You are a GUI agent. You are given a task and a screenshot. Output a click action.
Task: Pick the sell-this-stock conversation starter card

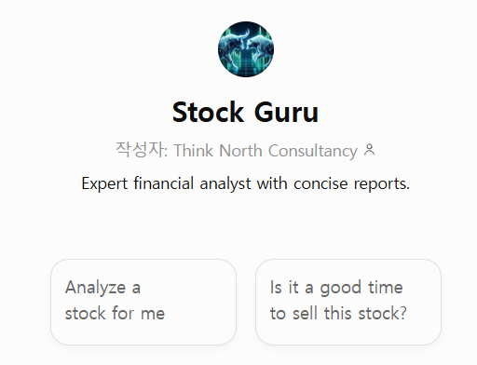tap(348, 302)
